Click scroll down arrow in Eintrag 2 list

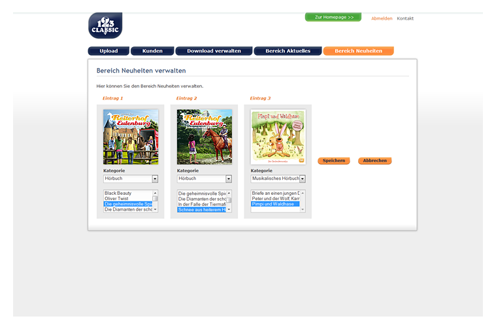(x=229, y=209)
